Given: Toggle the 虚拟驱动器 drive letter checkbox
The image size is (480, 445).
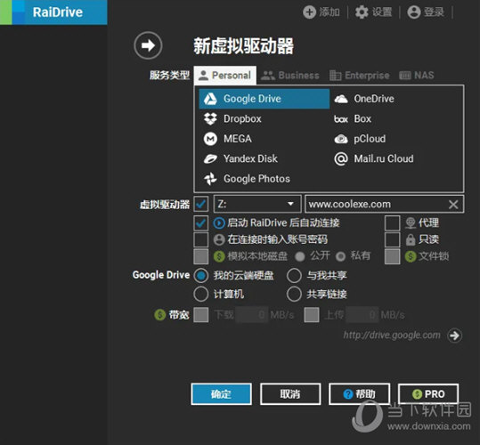Looking at the screenshot, I should click(201, 204).
